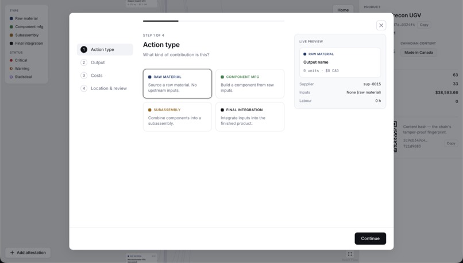Click Home button in background page
The width and height of the screenshot is (463, 263).
343,10
